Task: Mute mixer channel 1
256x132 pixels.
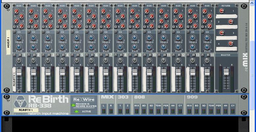Action: tap(14, 55)
